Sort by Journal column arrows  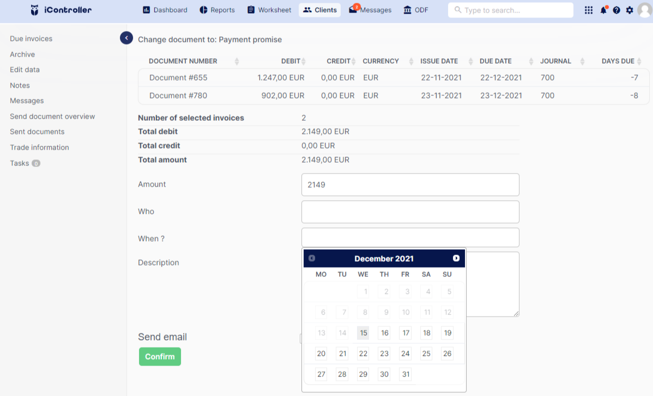tap(582, 61)
